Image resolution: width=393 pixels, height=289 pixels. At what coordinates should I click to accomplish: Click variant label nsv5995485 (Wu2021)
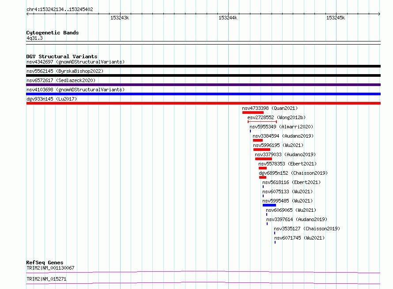tap(287, 201)
